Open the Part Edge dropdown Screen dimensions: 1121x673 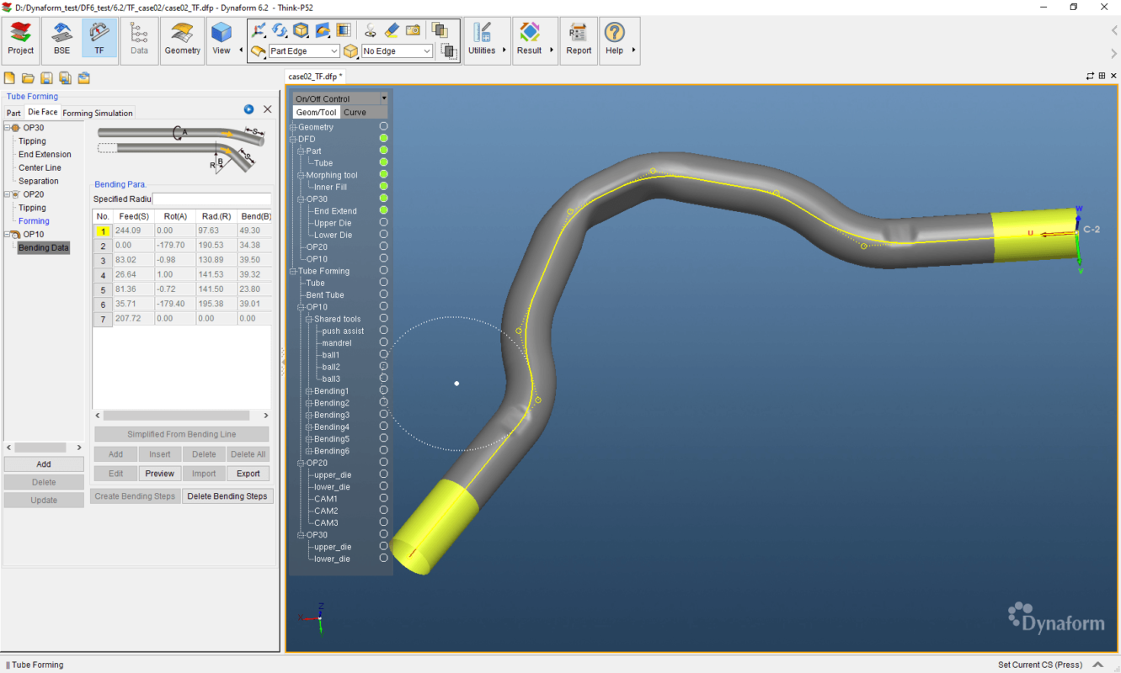[333, 50]
